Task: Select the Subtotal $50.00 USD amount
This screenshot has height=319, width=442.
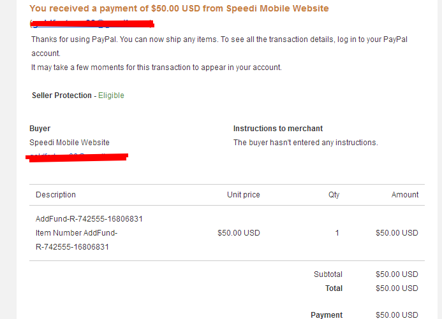Action: 397,274
